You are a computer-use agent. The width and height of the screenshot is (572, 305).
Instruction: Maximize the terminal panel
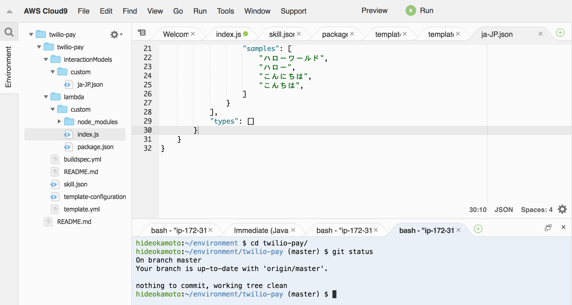pyautogui.click(x=548, y=227)
